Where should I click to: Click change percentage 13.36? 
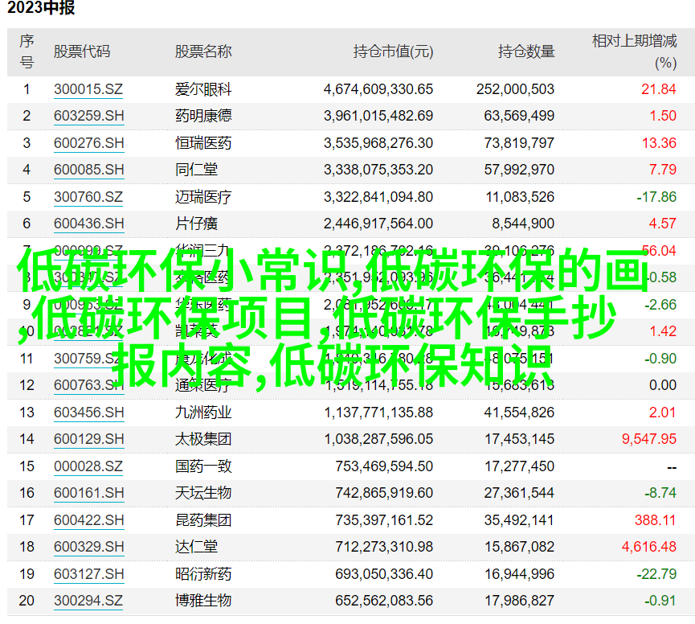[x=659, y=144]
